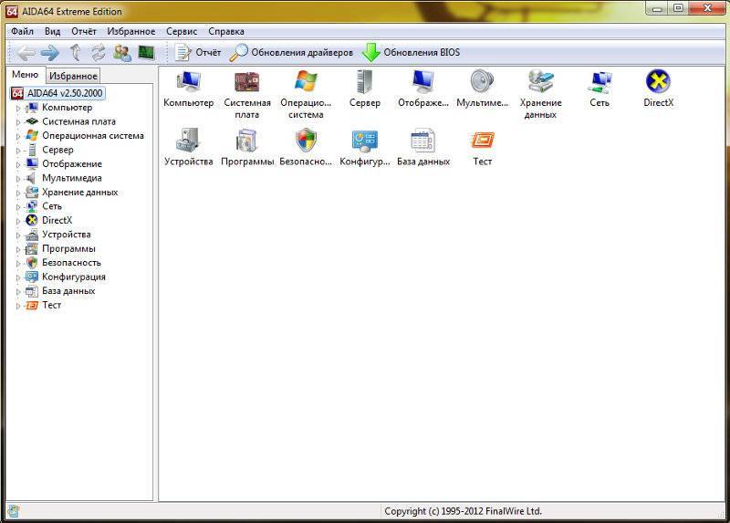Open the Конфигурация icon in main pane
The image size is (730, 523).
[364, 141]
